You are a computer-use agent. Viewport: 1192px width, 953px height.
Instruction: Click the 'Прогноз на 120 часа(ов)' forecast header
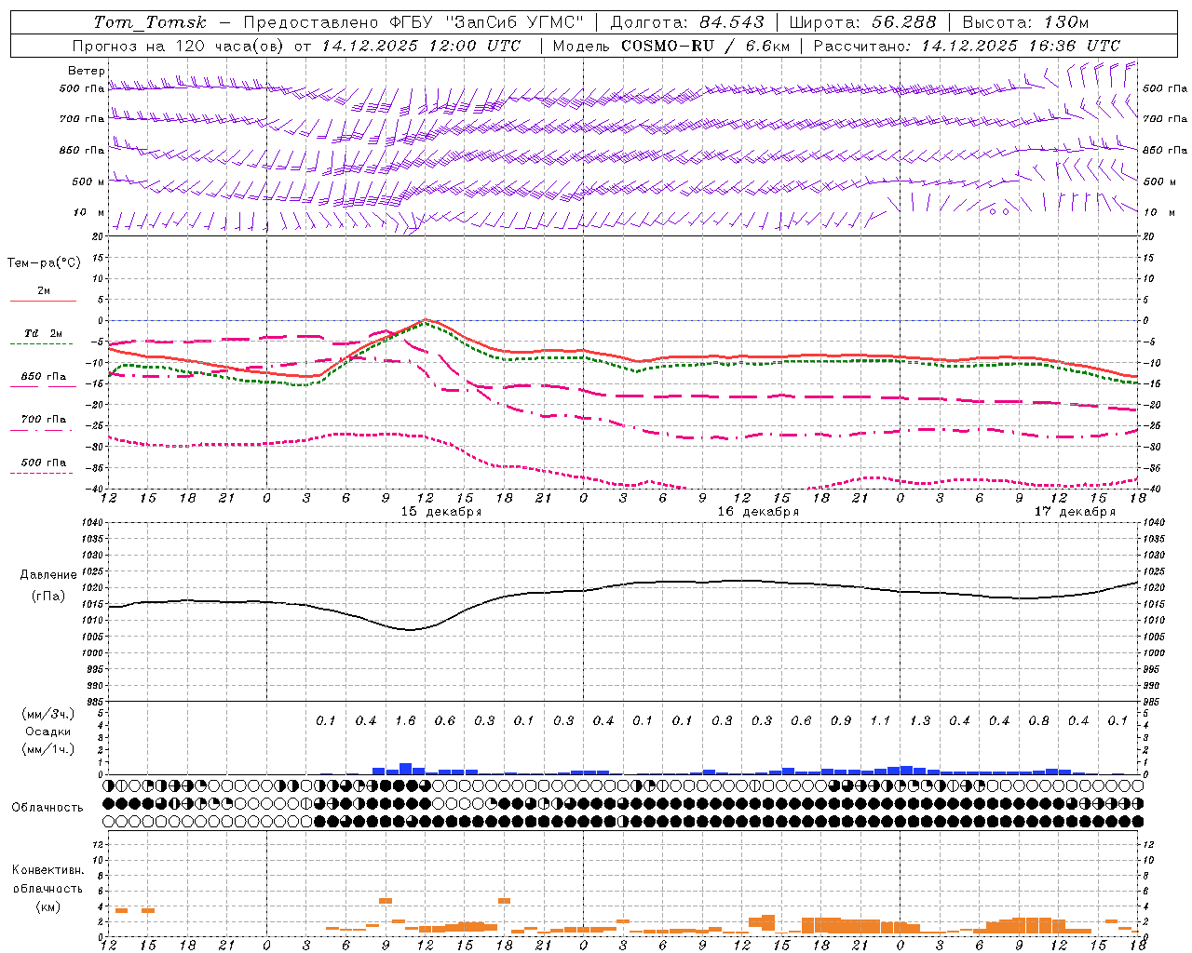point(179,46)
